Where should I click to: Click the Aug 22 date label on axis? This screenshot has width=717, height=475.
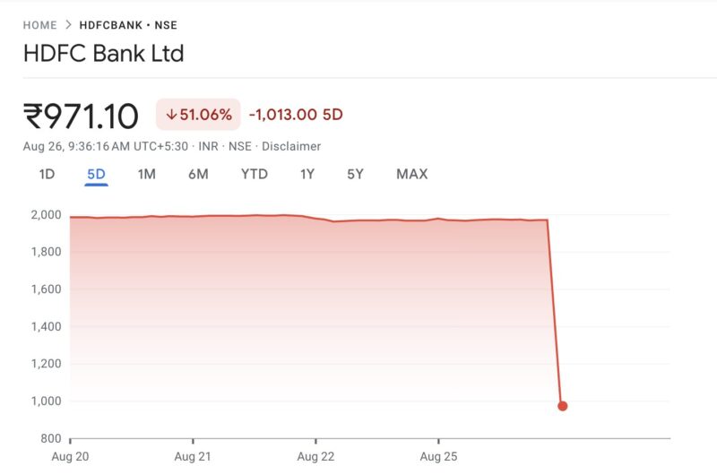coord(315,456)
